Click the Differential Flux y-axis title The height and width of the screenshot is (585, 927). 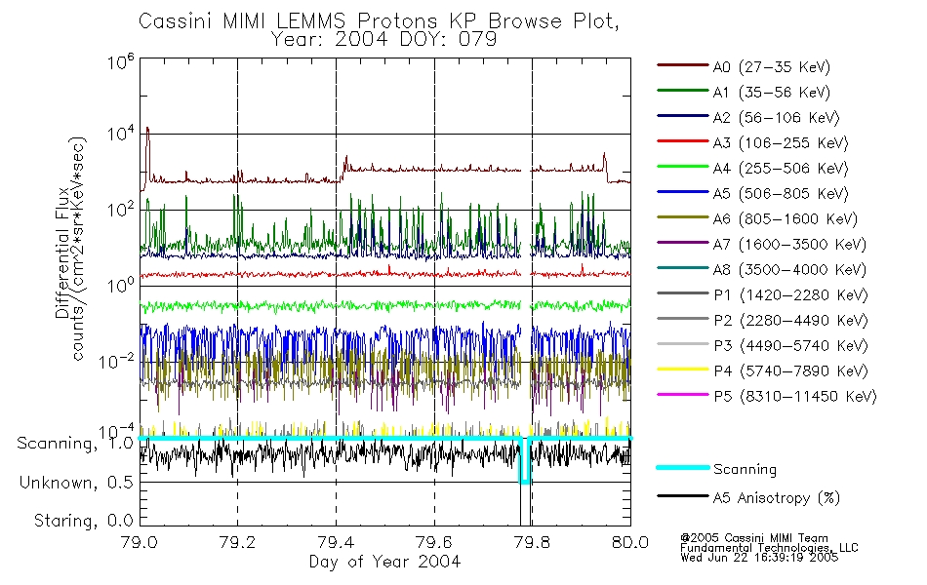click(62, 253)
